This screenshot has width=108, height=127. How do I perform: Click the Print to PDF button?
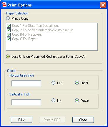[52, 120]
